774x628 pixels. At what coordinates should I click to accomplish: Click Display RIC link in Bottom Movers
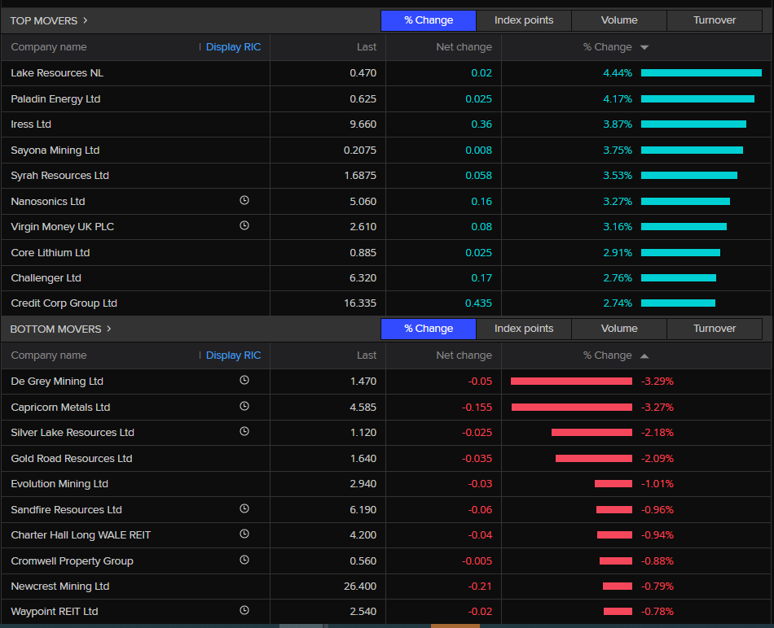tap(233, 355)
